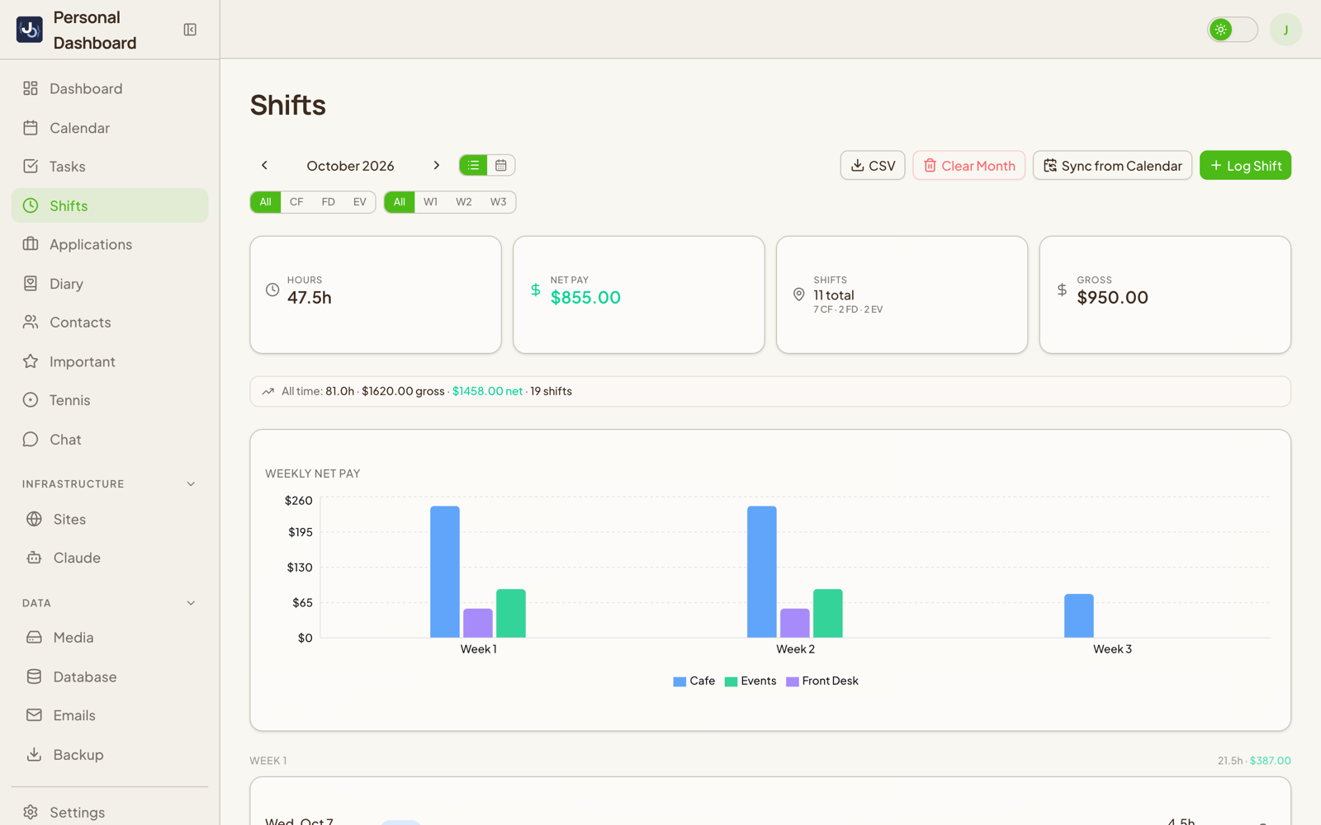Image resolution: width=1321 pixels, height=825 pixels.
Task: Click the Tennis ball icon
Action: coord(31,400)
